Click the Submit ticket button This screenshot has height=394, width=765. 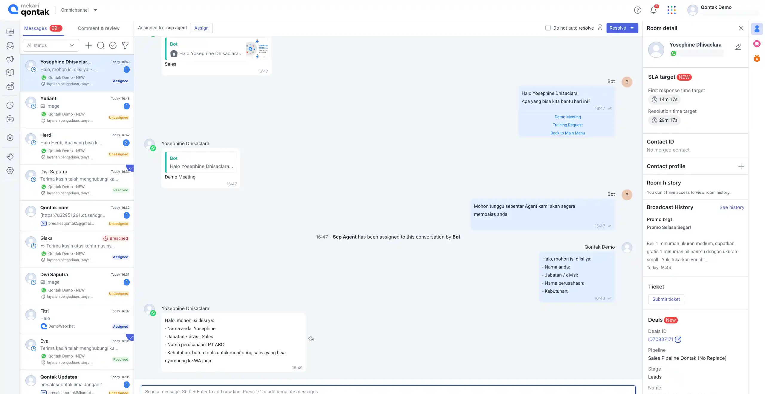pyautogui.click(x=666, y=299)
